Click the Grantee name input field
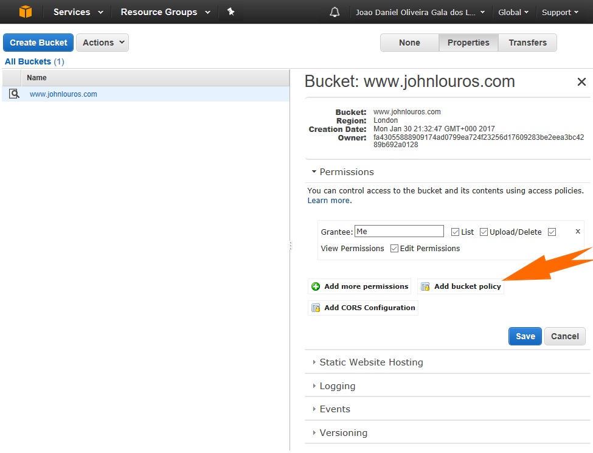This screenshot has height=453, width=593. click(398, 231)
